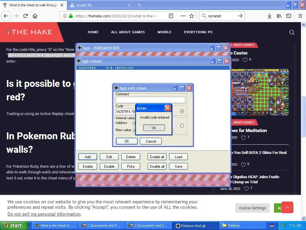
Task: Select the Internal value radio button
Action: point(182,126)
